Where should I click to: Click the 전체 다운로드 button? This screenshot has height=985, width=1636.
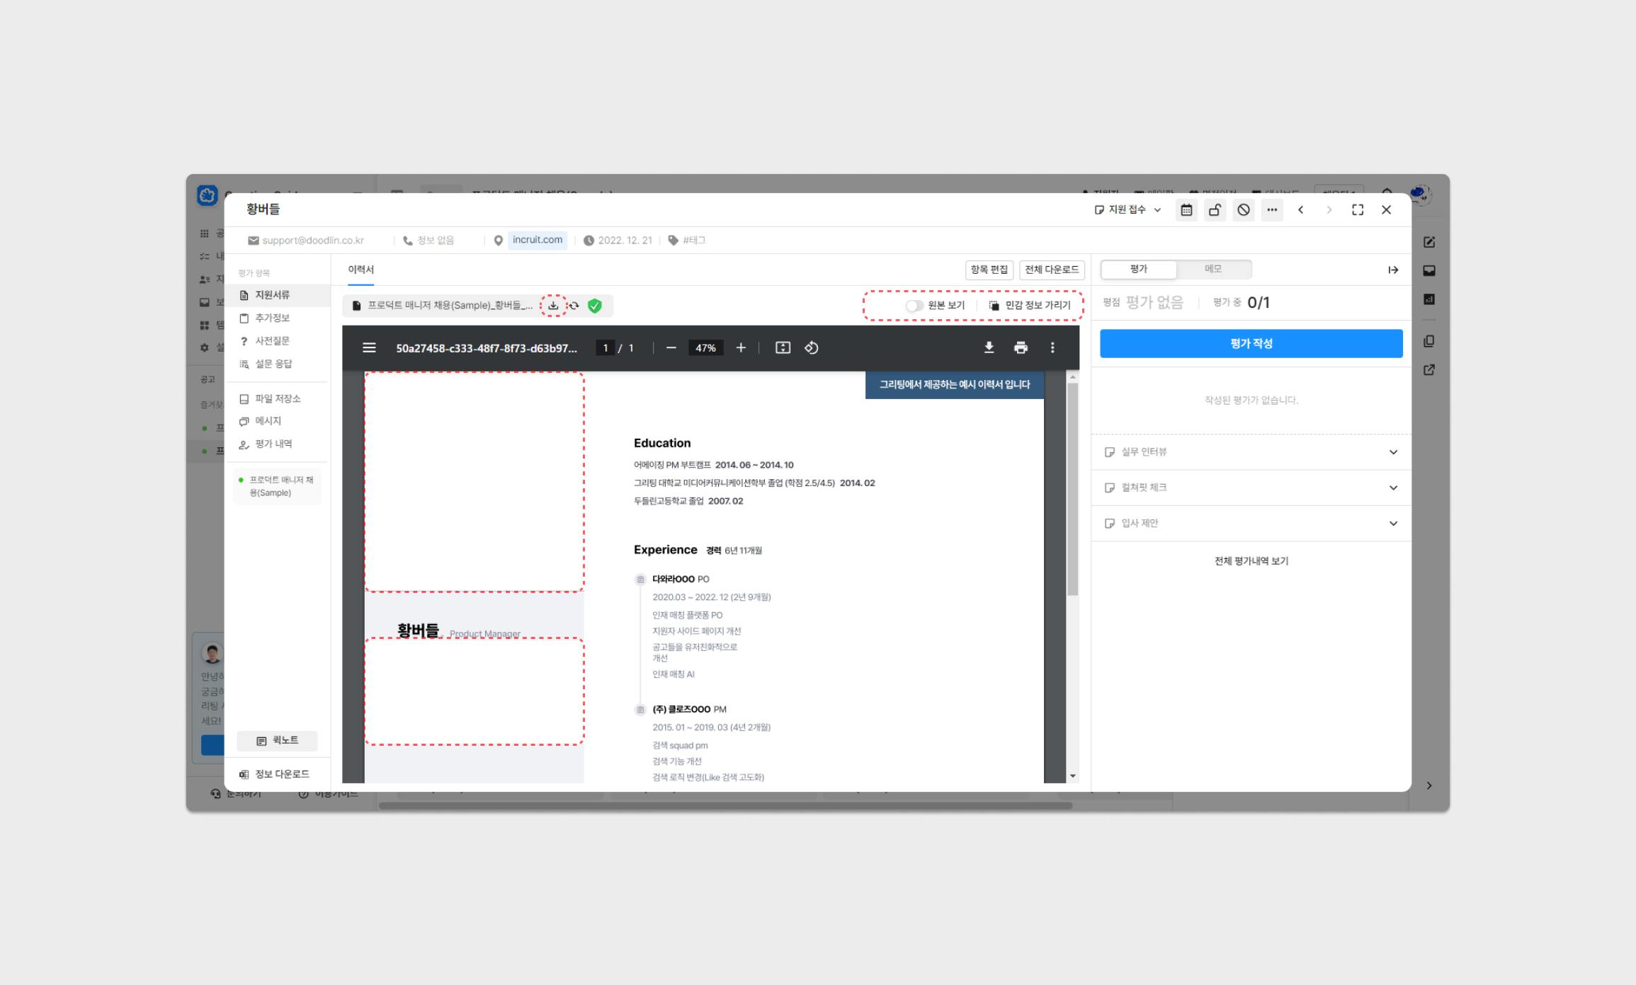[1052, 270]
